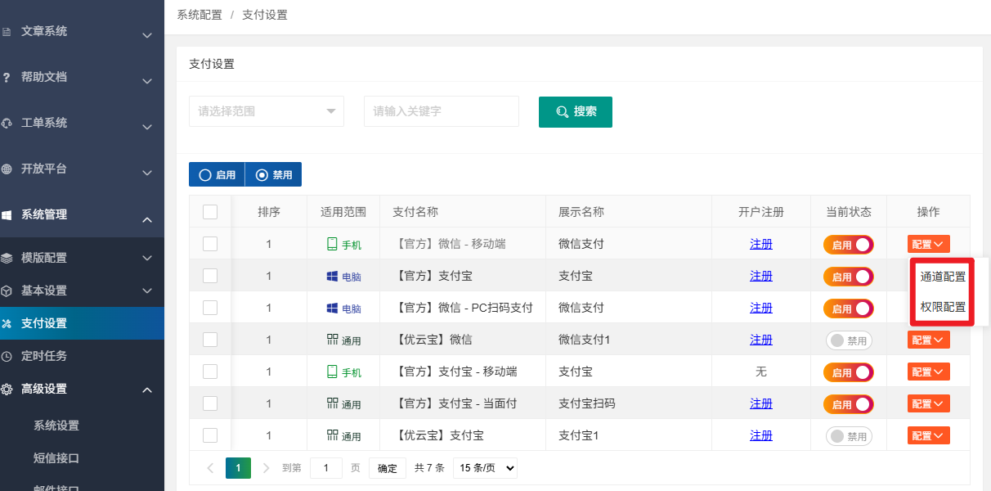Choose 权限配置 from the dropdown menu

pos(943,308)
